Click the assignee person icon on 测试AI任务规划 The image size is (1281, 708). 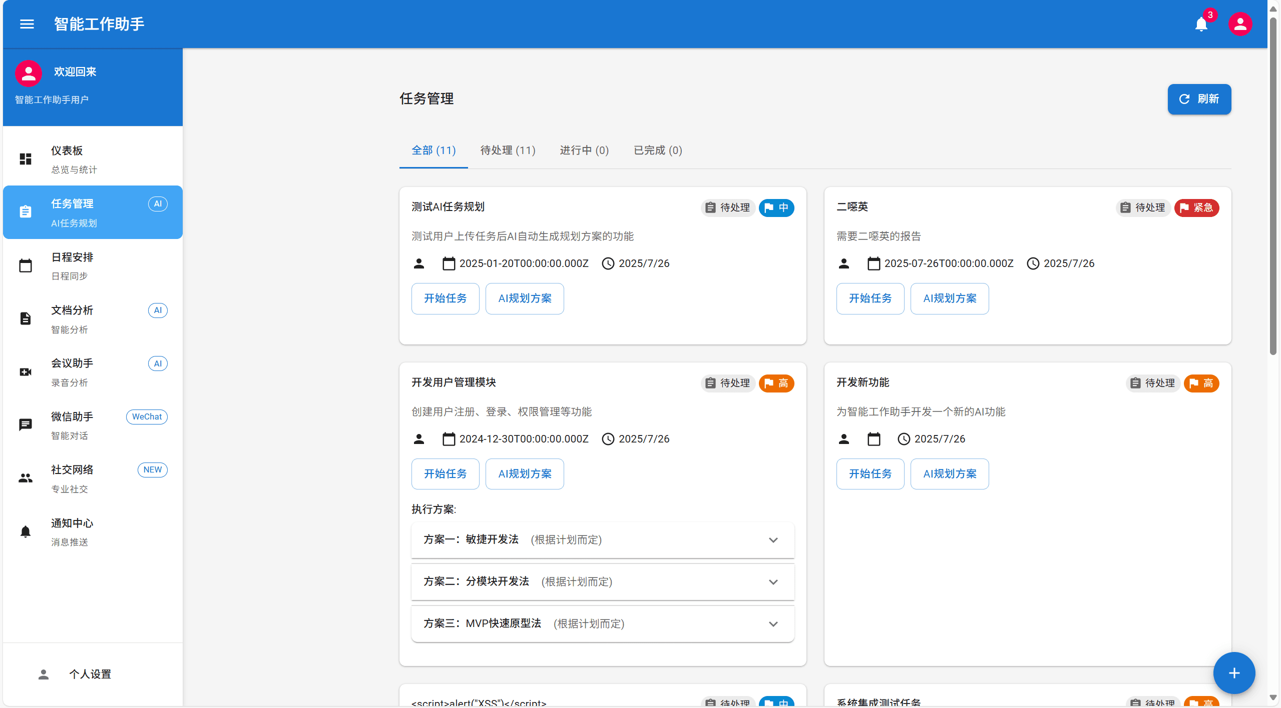(x=419, y=263)
